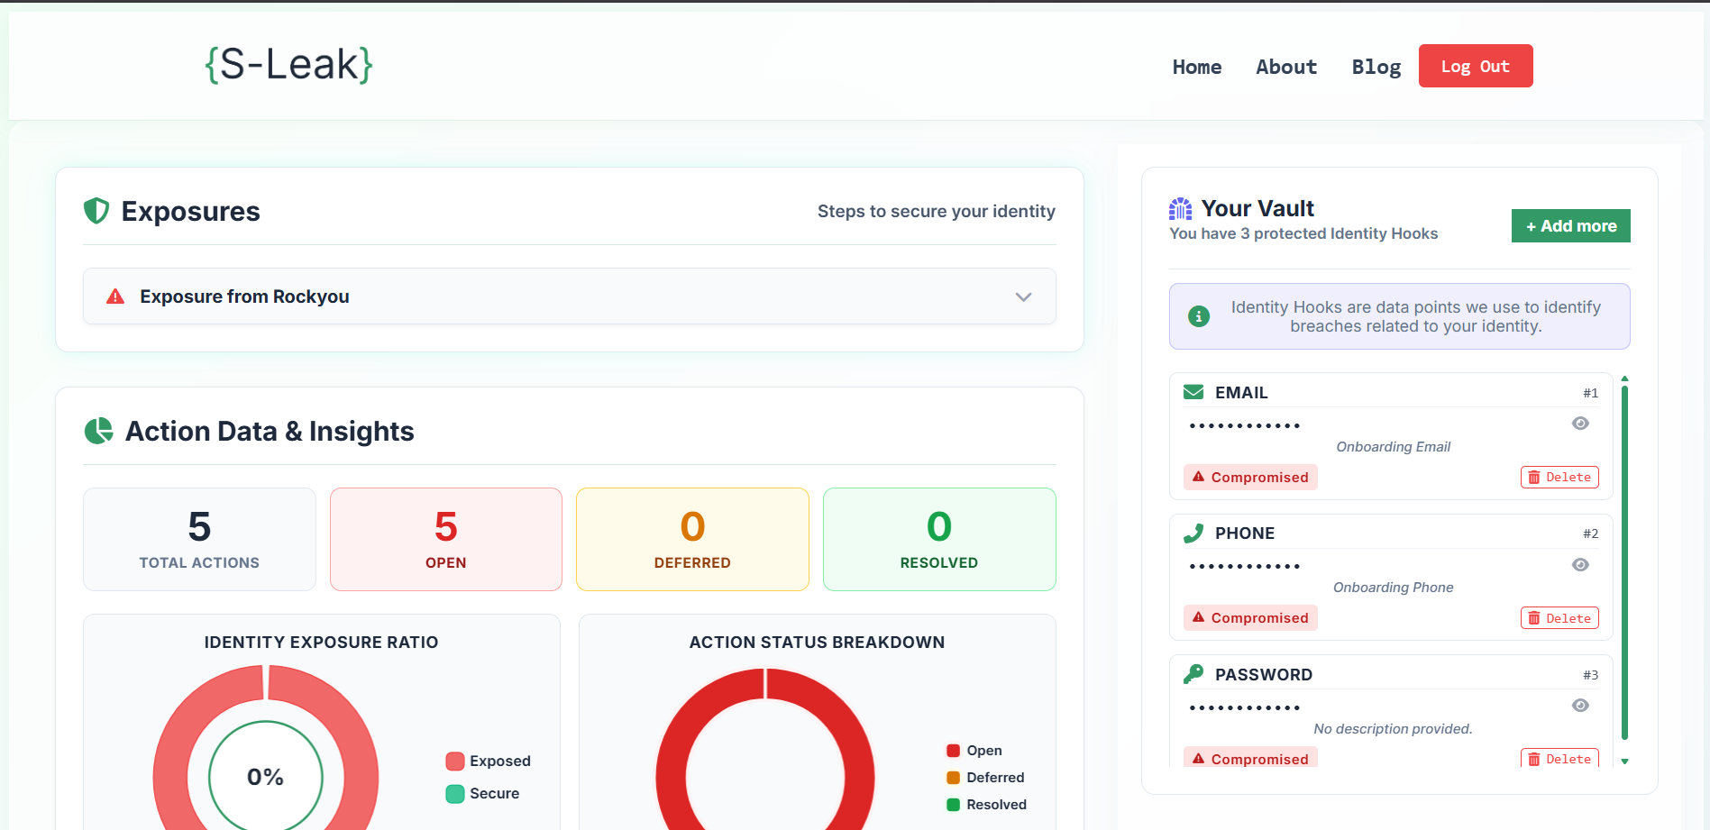Unmask the password value with eye icon

[x=1580, y=706]
